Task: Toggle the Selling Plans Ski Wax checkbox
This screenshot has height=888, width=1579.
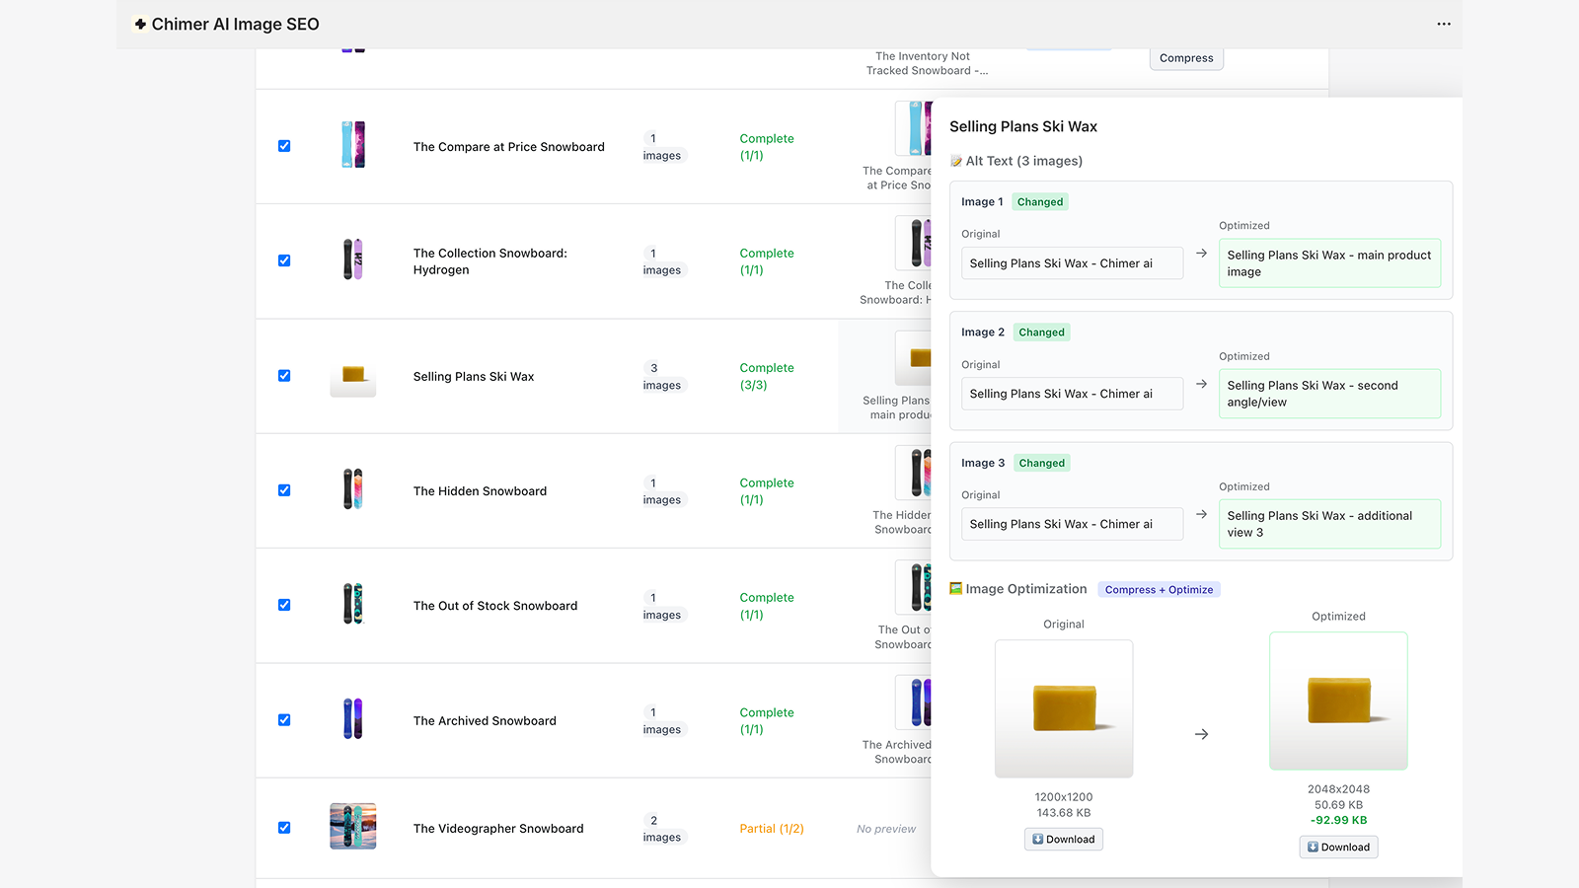Action: [x=284, y=376]
